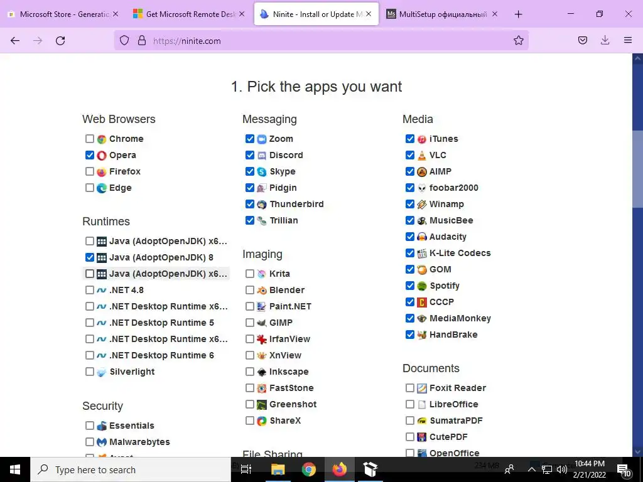643x482 pixels.
Task: Close the Microsoft Store tab
Action: click(116, 14)
